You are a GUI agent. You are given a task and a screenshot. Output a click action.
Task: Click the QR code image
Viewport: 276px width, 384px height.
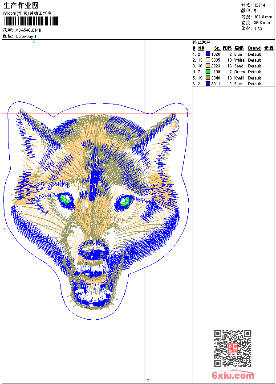233,348
